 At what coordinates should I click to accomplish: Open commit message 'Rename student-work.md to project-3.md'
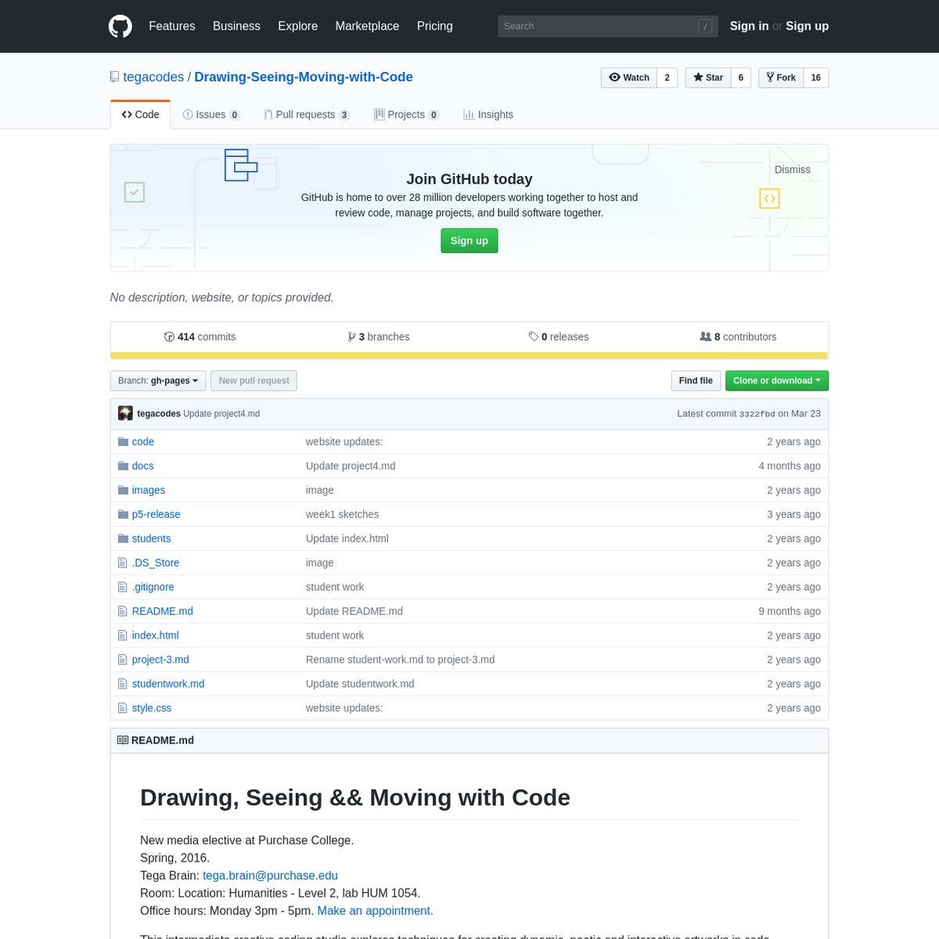tap(400, 660)
